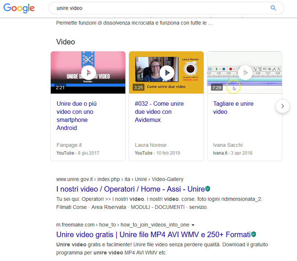Click the 'Unire video gratis e facilmente!' snippet
The height and width of the screenshot is (261, 297).
point(162,249)
